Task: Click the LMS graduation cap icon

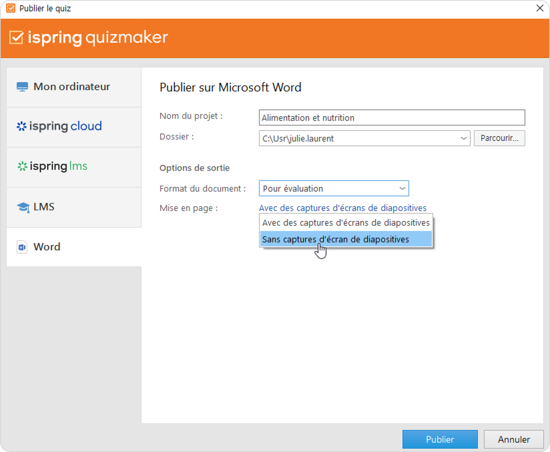Action: 23,207
